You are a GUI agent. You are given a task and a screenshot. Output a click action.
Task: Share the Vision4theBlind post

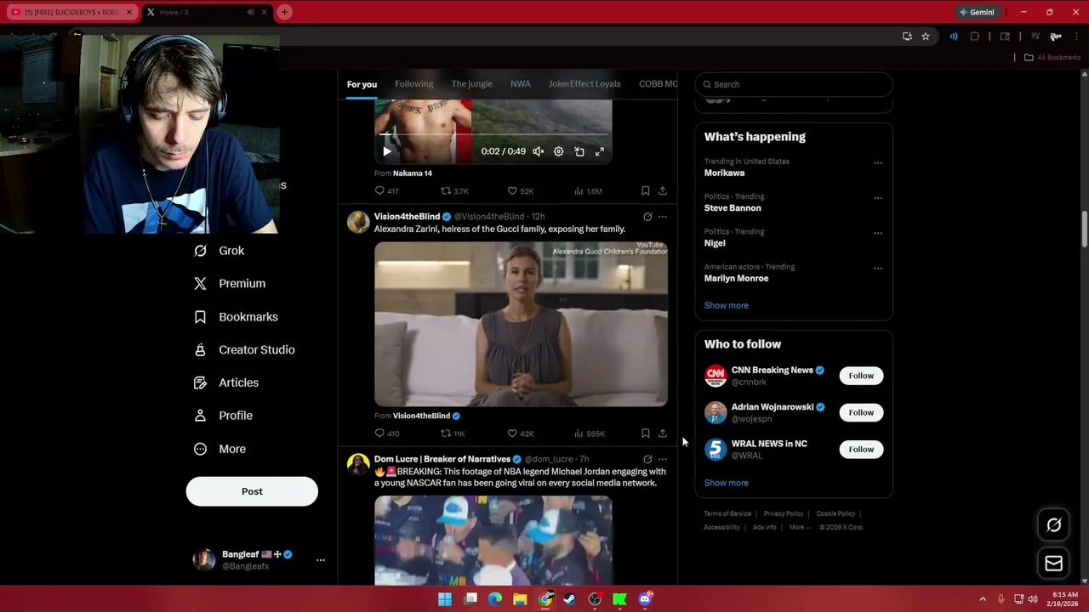click(663, 433)
